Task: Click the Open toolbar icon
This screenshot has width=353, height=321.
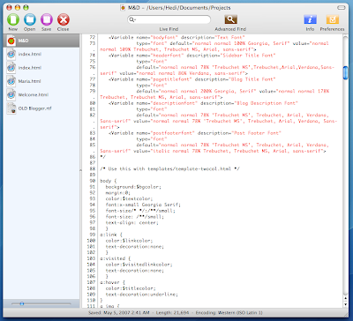Action: coord(30,19)
